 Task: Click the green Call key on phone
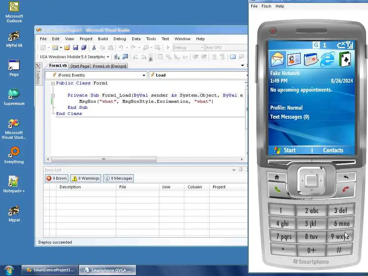(x=277, y=189)
